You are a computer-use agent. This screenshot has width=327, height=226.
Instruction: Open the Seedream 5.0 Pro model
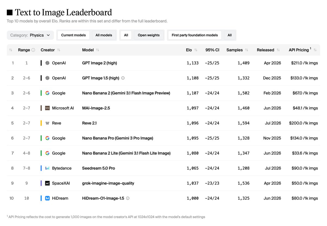tap(98, 168)
